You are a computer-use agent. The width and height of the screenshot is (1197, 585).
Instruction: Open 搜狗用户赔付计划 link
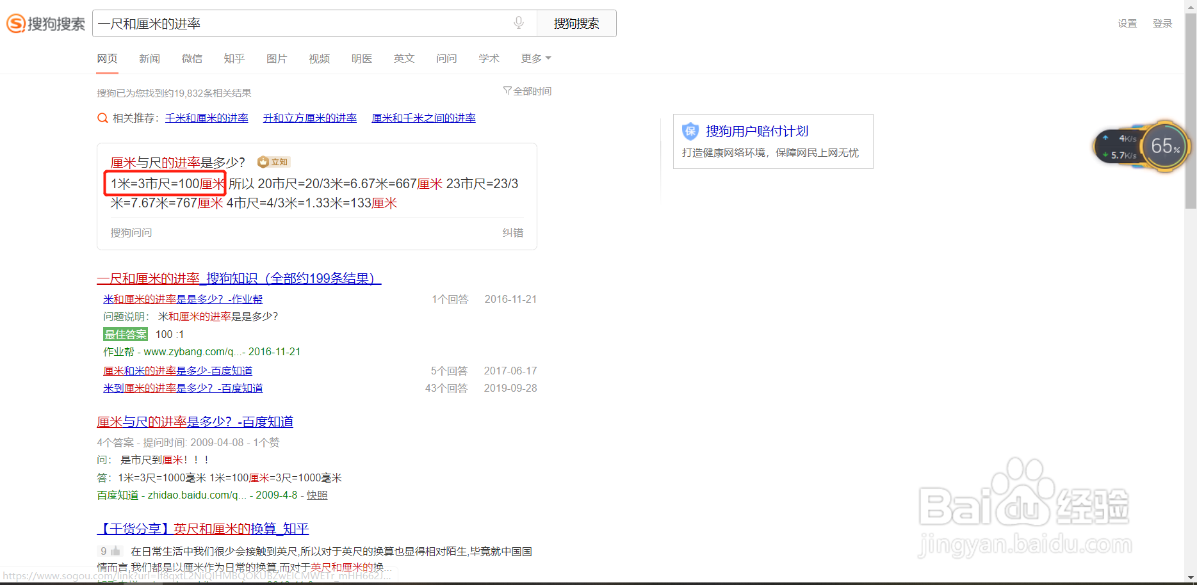[757, 131]
